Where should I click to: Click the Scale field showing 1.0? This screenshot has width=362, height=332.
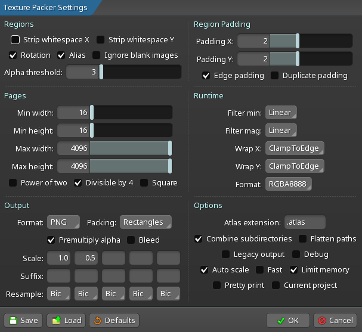pos(58,257)
